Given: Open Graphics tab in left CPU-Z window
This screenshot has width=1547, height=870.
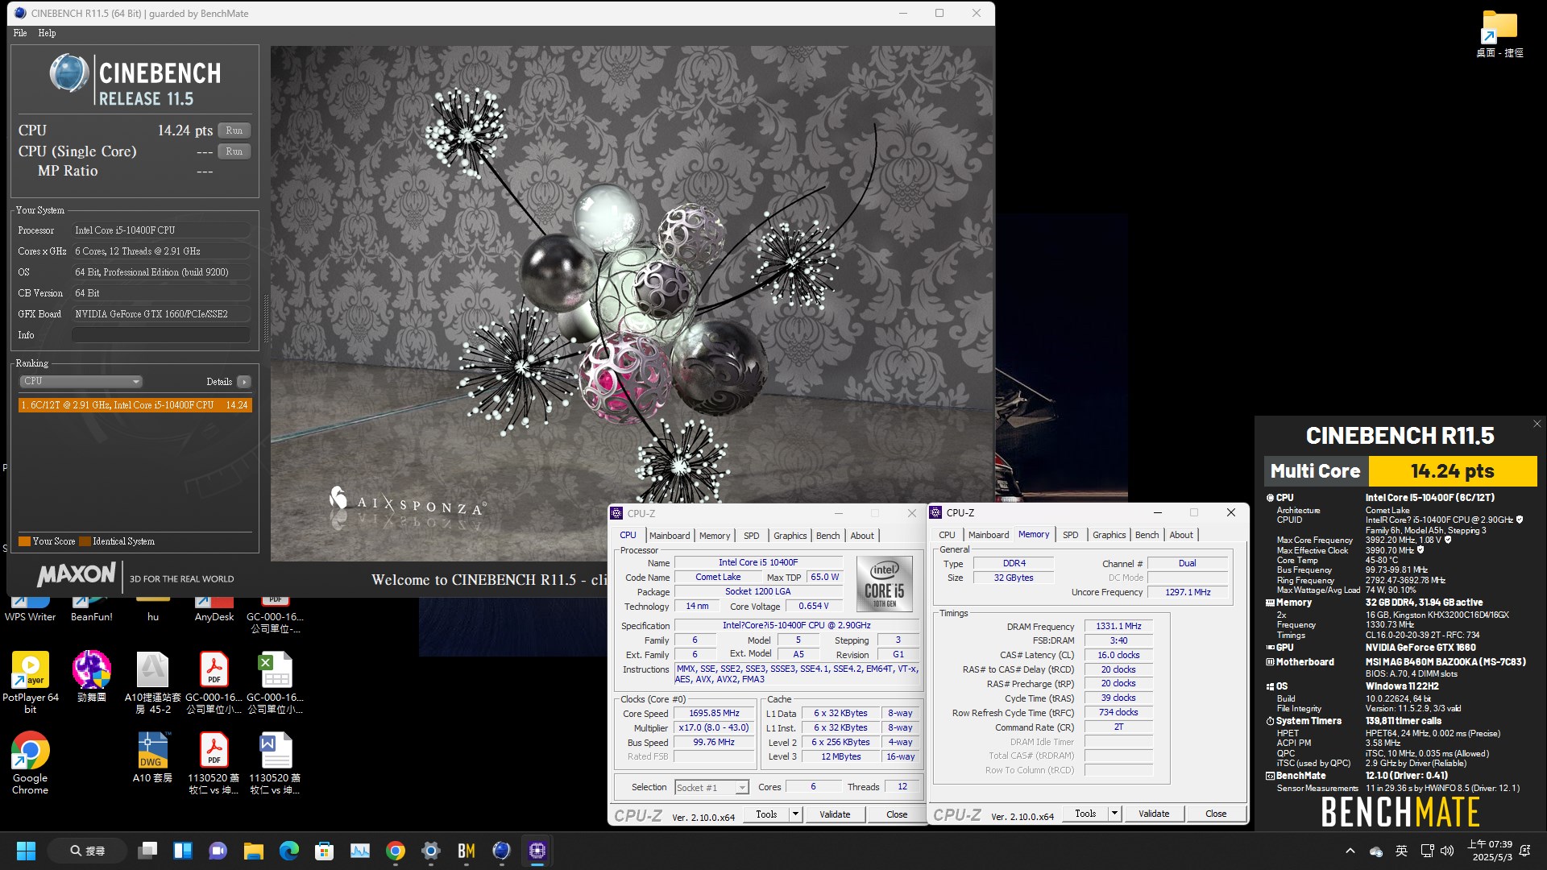Looking at the screenshot, I should click(x=790, y=536).
